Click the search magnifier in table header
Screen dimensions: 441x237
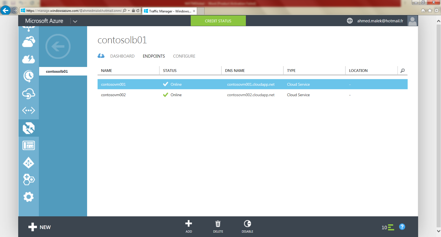tap(403, 71)
